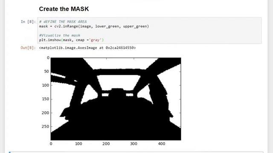The width and height of the screenshot is (273, 153).
Task: Click the y-axis tick label 150
Action: click(x=46, y=99)
